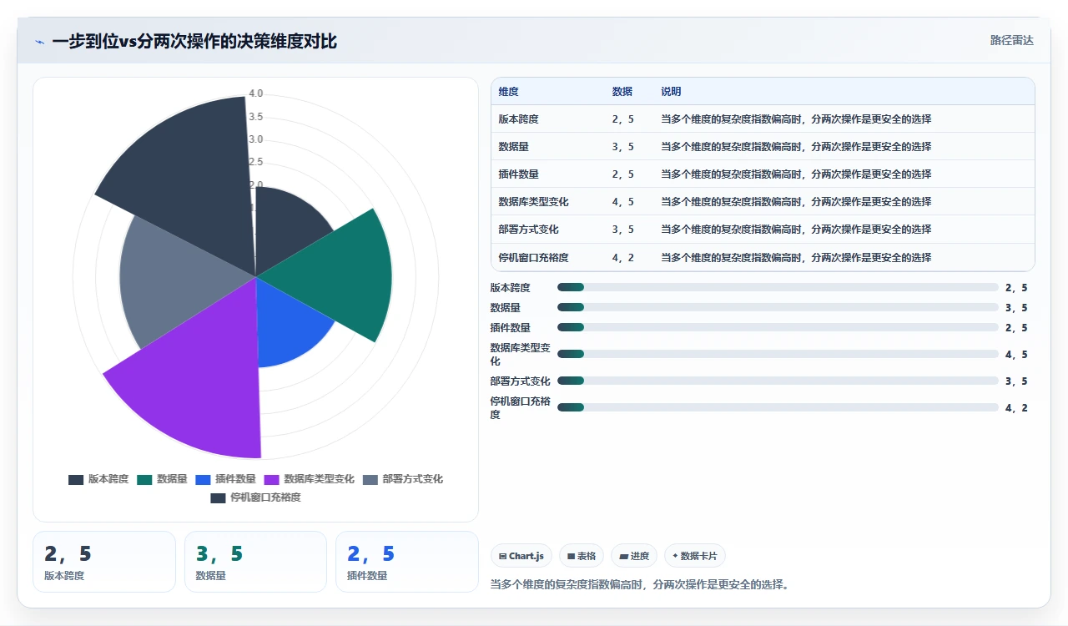
Task: Click the description text in 部署方式变化 table row
Action: click(796, 230)
